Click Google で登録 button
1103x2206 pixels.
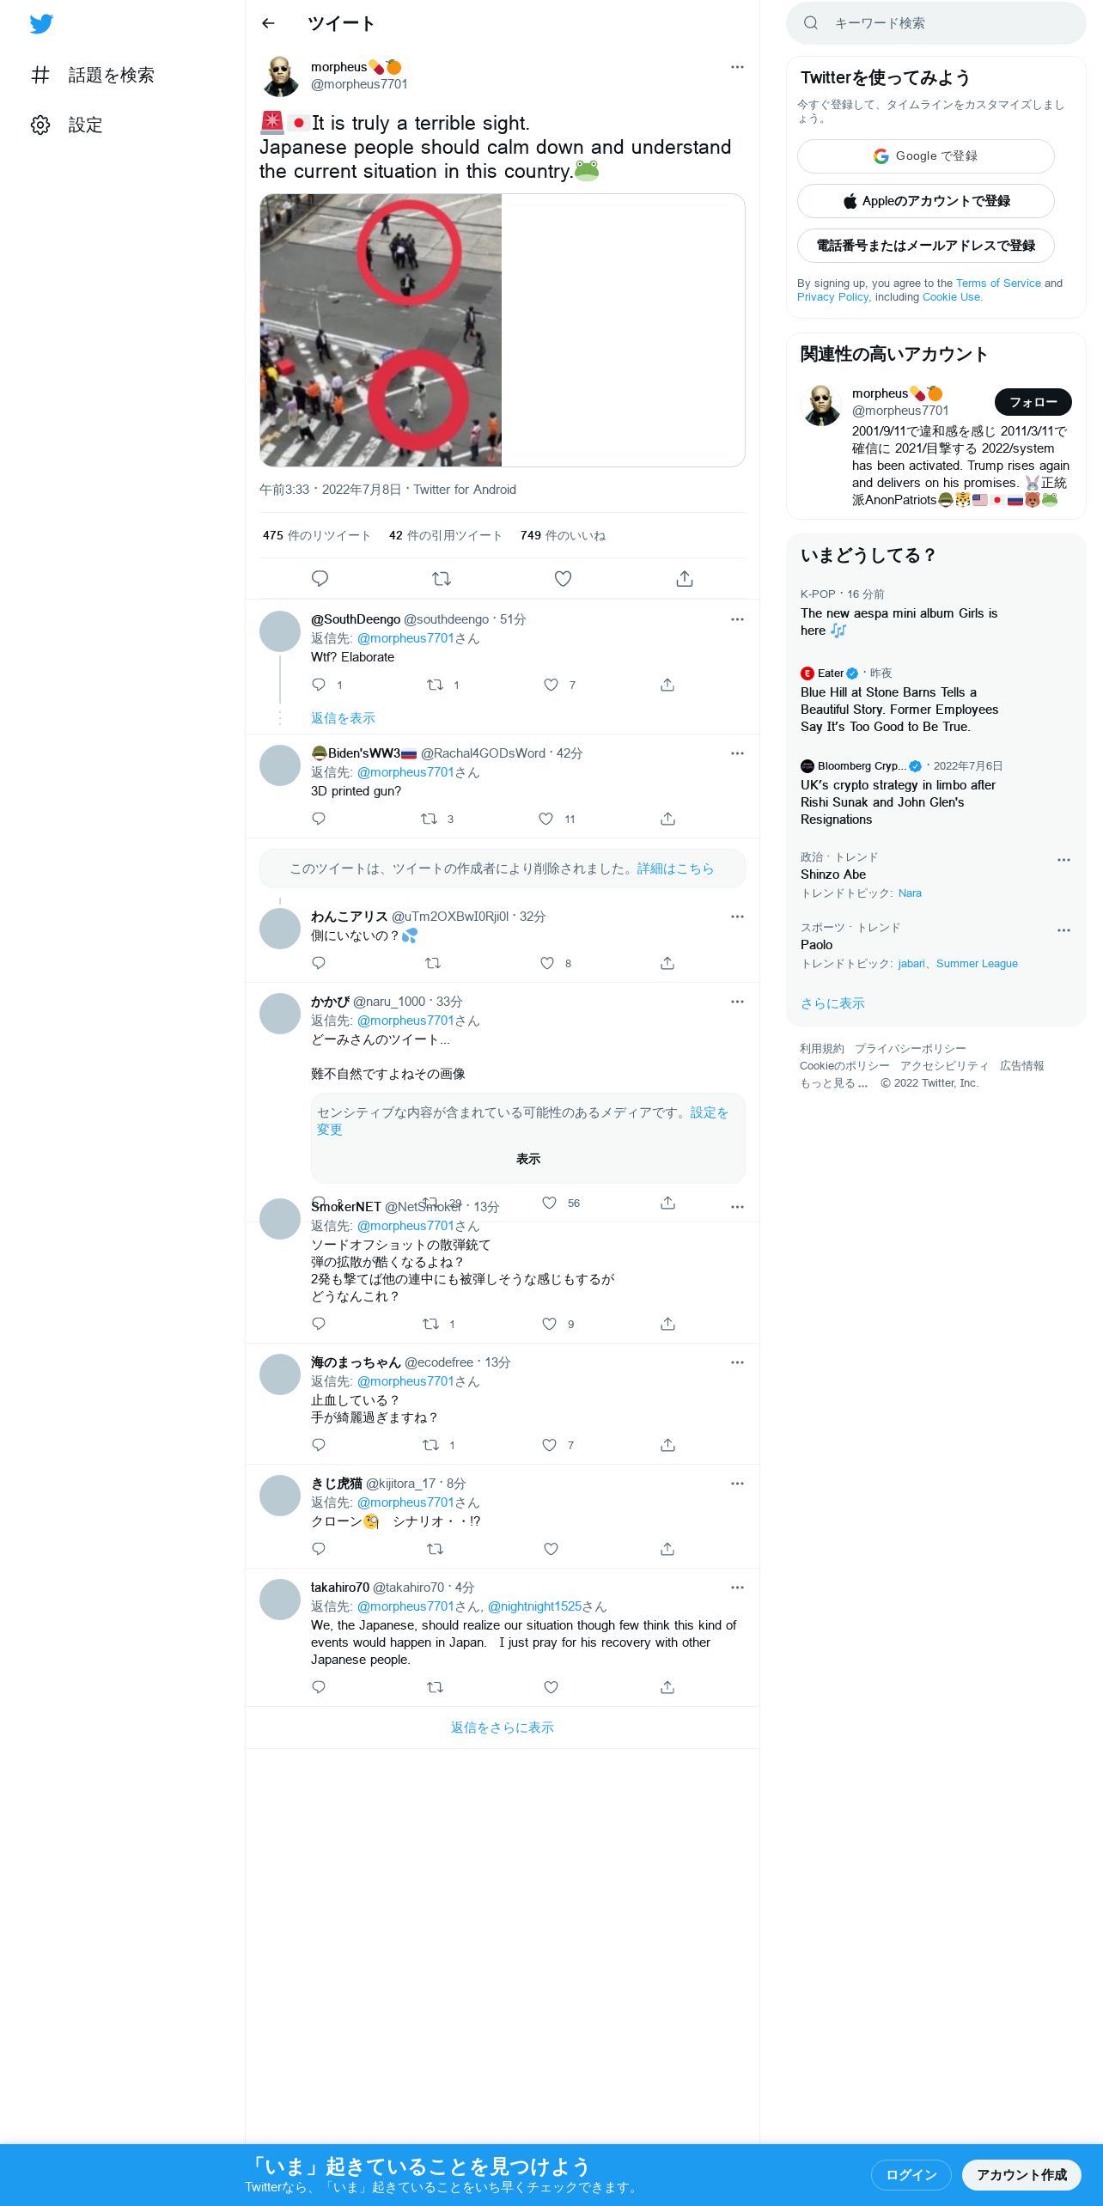pyautogui.click(x=925, y=156)
